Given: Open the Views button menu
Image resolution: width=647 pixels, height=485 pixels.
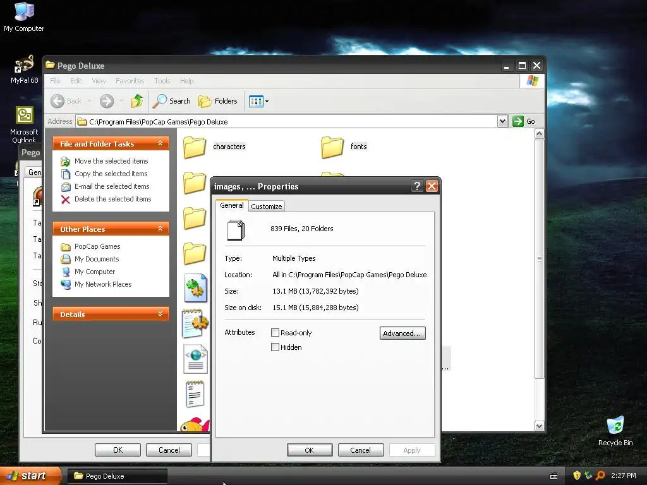Looking at the screenshot, I should pos(258,101).
